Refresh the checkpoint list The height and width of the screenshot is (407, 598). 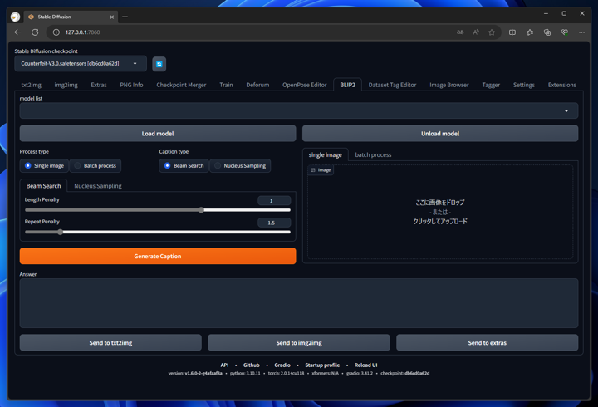tap(159, 64)
